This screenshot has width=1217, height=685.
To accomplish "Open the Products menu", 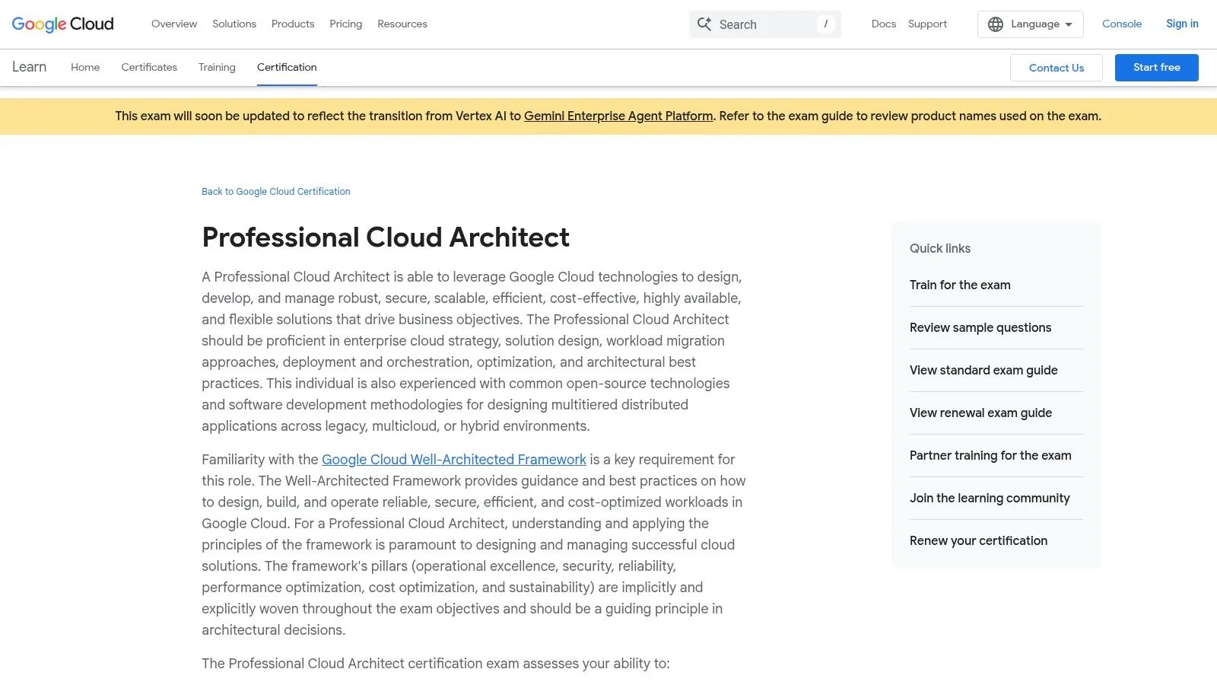I will (x=293, y=24).
